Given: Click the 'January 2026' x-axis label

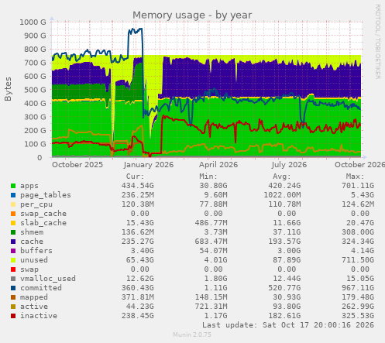Looking at the screenshot, I should tap(149, 165).
